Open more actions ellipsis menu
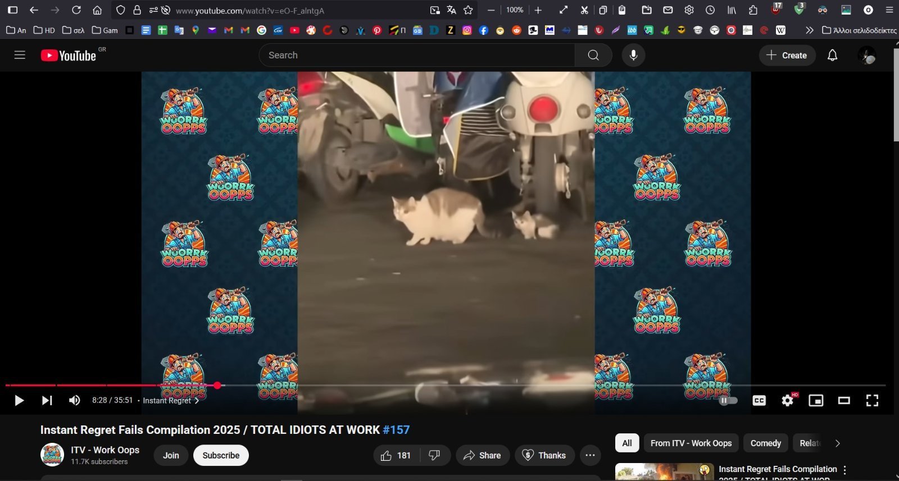 click(590, 455)
